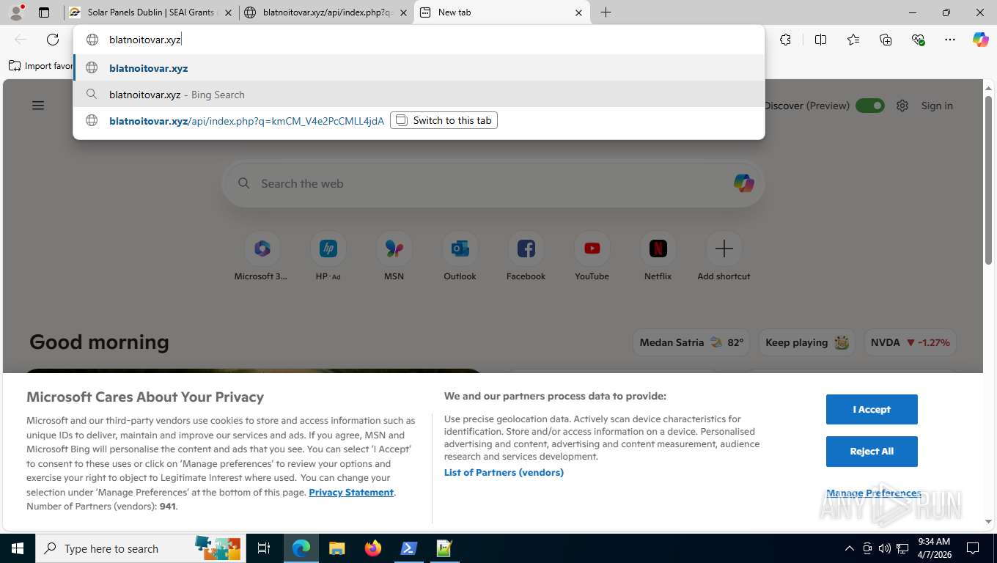Open the volume control tray icon
The image size is (997, 563).
point(885,548)
